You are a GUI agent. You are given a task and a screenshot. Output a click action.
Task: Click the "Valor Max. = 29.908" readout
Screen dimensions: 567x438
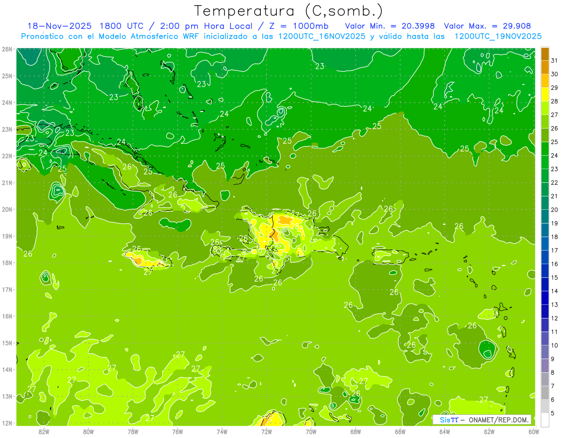click(487, 26)
